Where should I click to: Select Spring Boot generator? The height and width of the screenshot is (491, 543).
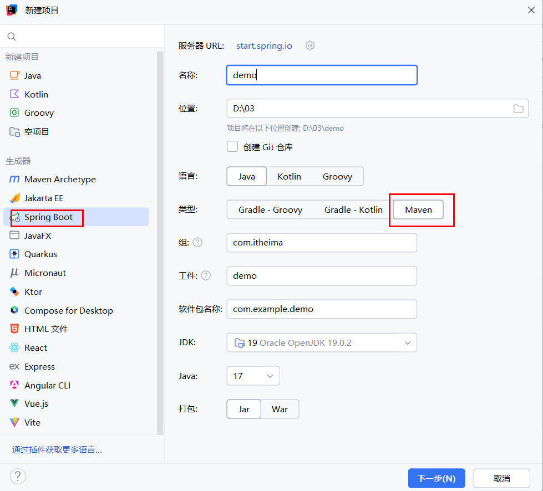pyautogui.click(x=76, y=217)
